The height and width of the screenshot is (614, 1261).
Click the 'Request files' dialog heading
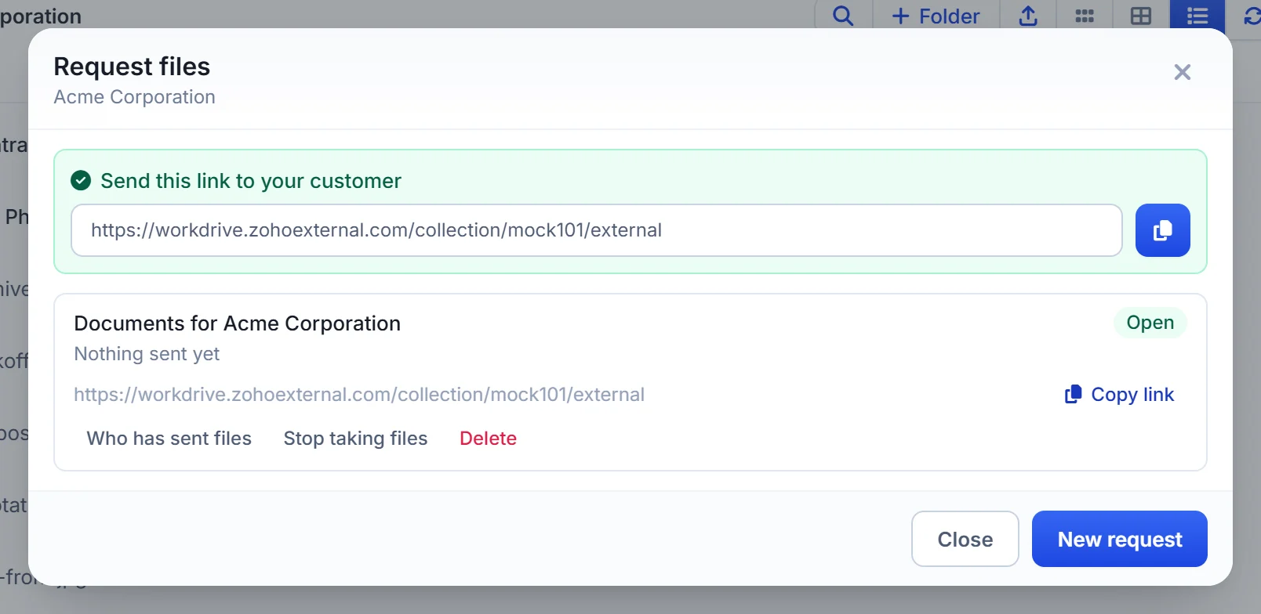pos(132,67)
